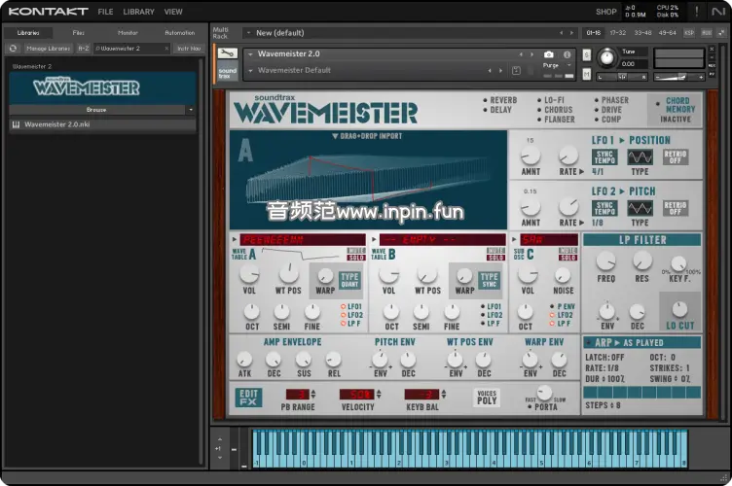Click the LFO 1 sine waveform type icon
The width and height of the screenshot is (732, 486).
[639, 157]
